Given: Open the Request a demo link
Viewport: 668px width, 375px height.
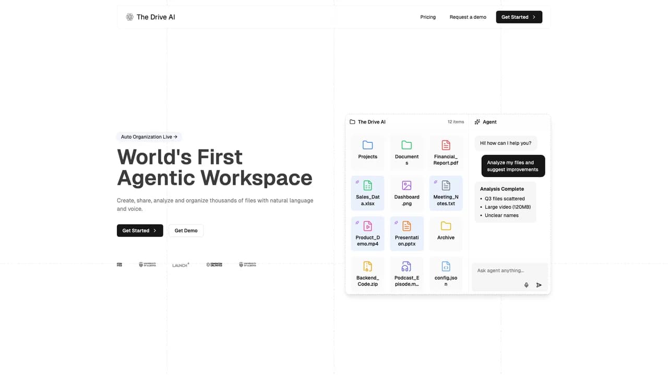Looking at the screenshot, I should [468, 17].
